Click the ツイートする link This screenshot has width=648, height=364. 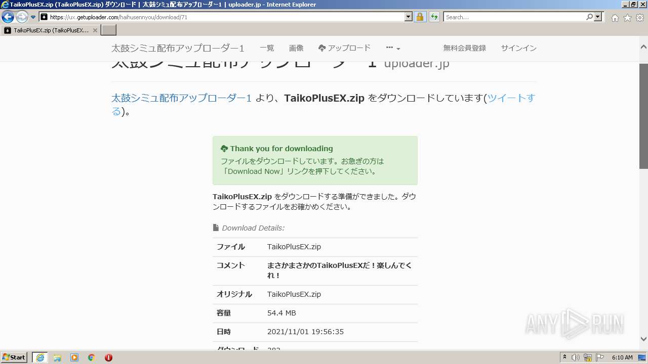pos(511,98)
